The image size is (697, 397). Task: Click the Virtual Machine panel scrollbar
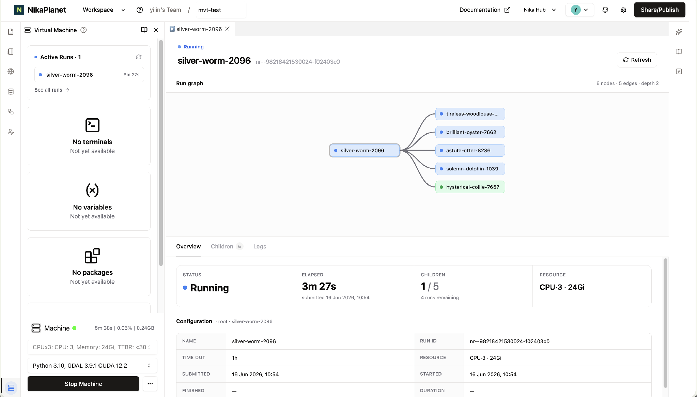click(x=161, y=153)
